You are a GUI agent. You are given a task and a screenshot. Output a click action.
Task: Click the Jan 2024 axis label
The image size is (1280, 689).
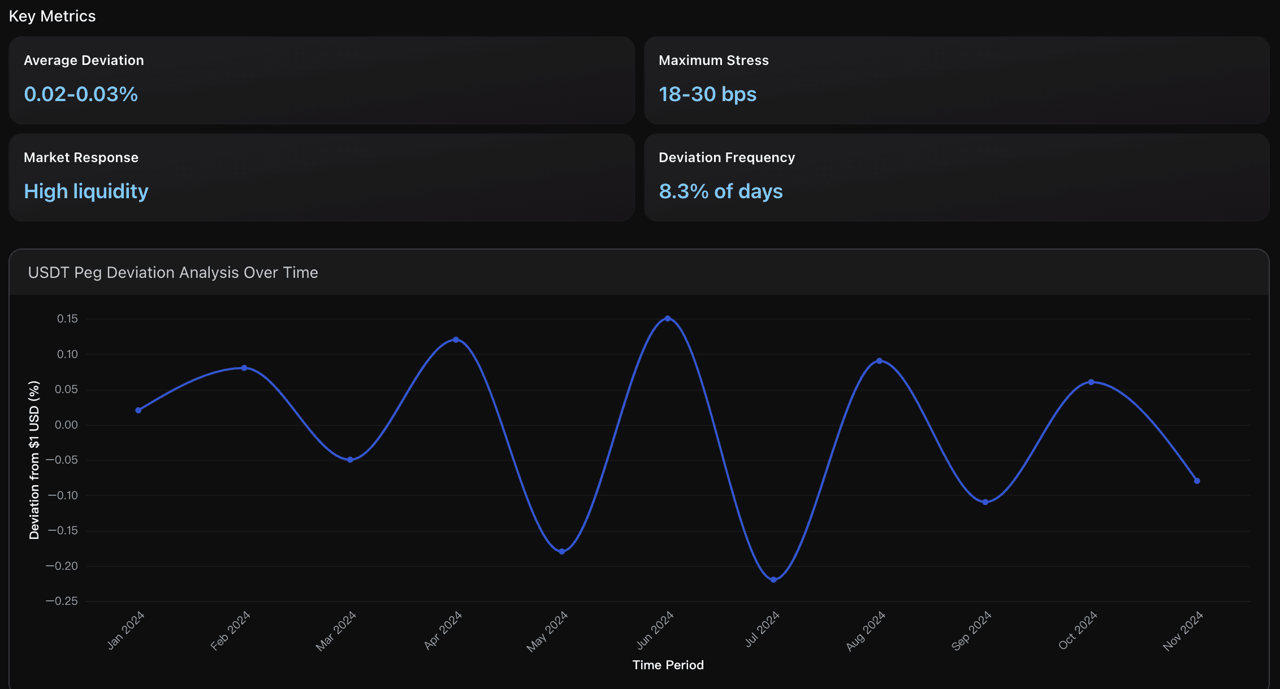point(126,630)
